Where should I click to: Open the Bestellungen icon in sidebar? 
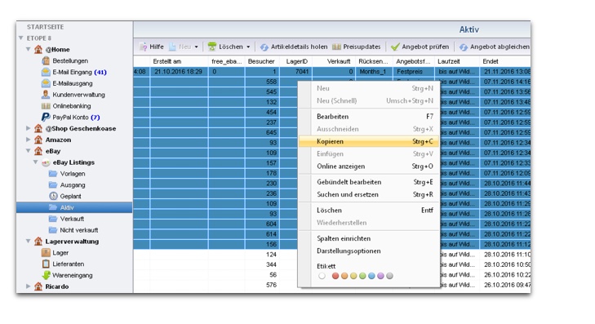click(x=46, y=60)
